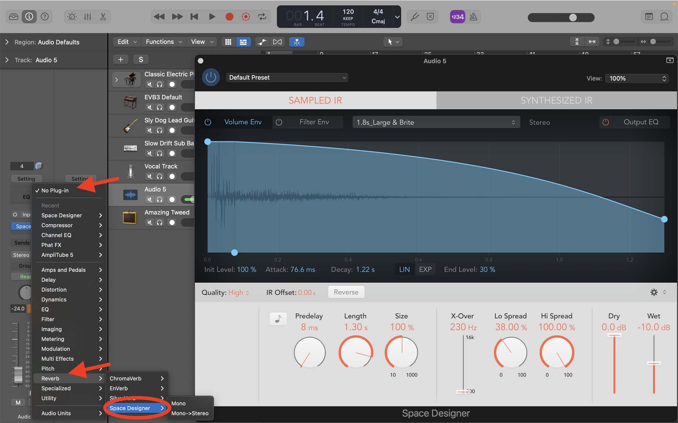Viewport: 678px width, 423px height.
Task: Toggle the Predelay note sync button
Action: click(278, 319)
